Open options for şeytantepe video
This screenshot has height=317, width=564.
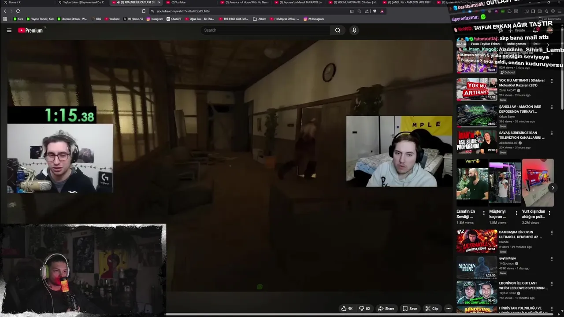tap(552, 259)
